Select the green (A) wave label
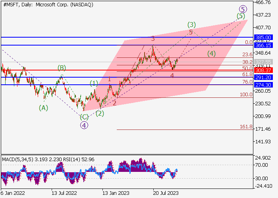278x198 pixels. click(x=43, y=107)
